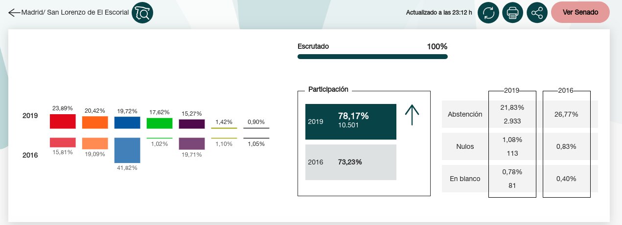The width and height of the screenshot is (622, 225).
Task: Select the red 23,89% bar of 2019
Action: [63, 122]
